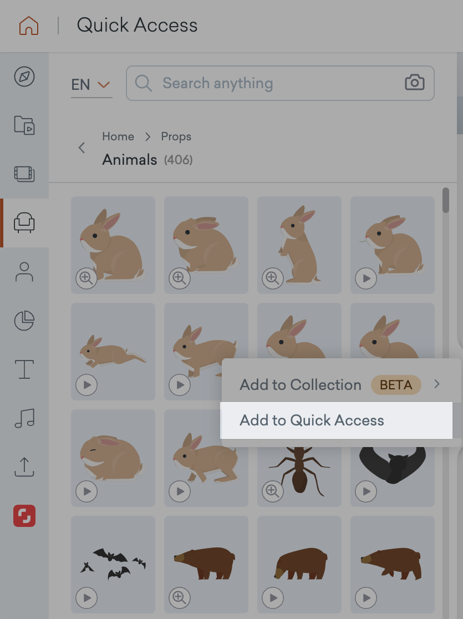Screen dimensions: 463x619
Task: Click the upload sidebar icon
Action: click(x=24, y=466)
